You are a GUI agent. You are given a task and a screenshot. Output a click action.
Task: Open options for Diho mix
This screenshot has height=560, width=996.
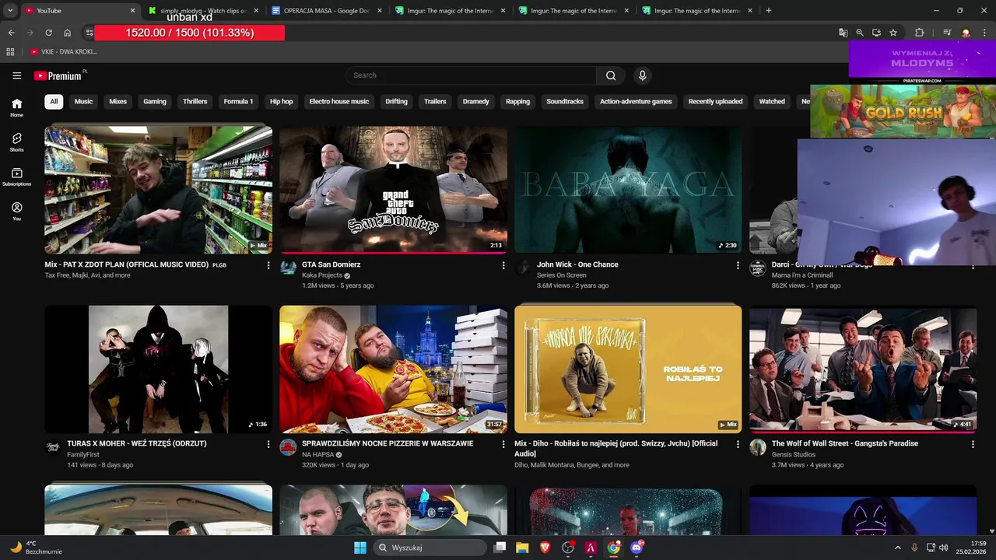pos(738,444)
